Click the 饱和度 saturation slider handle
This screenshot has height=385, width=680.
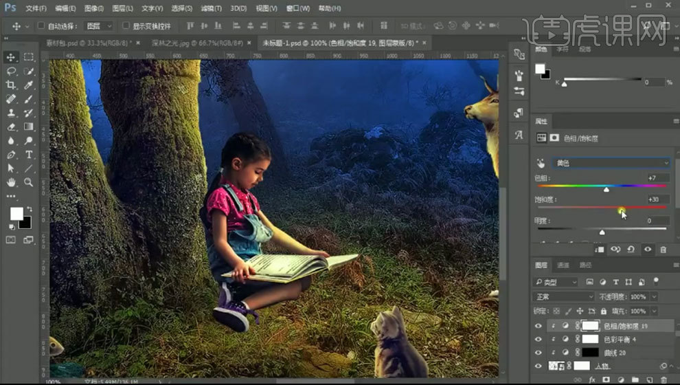tap(622, 210)
